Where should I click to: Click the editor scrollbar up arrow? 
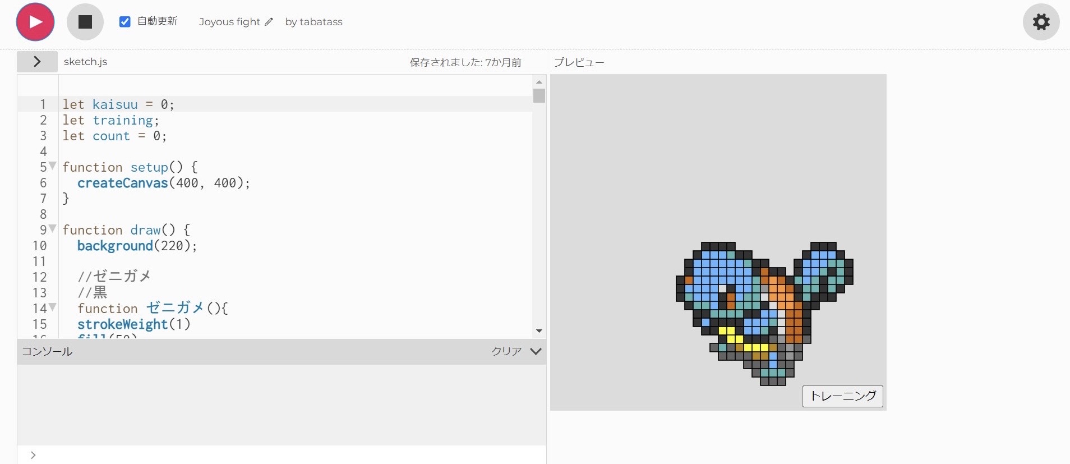pyautogui.click(x=539, y=82)
